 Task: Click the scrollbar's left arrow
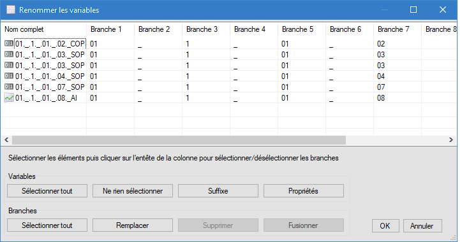tap(6, 140)
